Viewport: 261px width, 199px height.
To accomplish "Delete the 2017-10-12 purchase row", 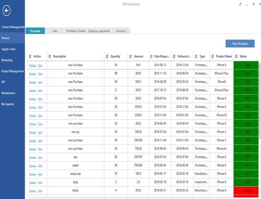I will tap(33, 91).
